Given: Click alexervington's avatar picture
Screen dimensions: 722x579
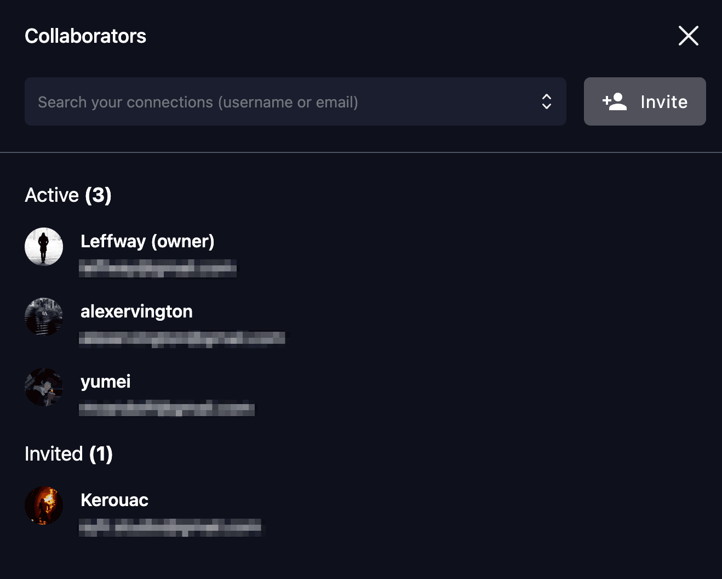Looking at the screenshot, I should point(44,316).
